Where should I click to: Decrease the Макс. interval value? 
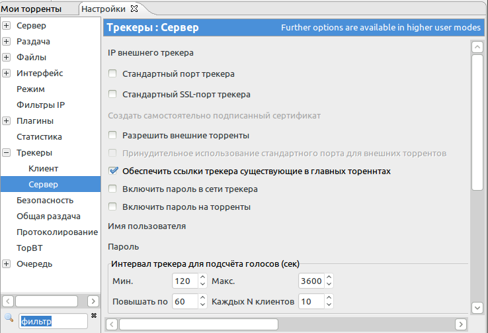click(329, 285)
